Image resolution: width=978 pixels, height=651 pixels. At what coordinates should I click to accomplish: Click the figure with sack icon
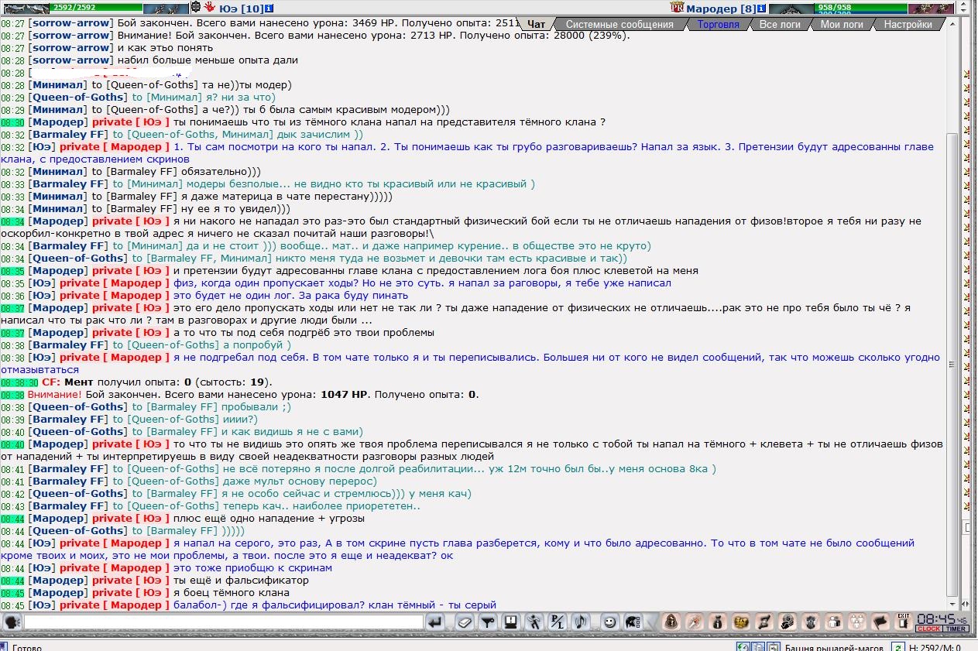tap(788, 622)
